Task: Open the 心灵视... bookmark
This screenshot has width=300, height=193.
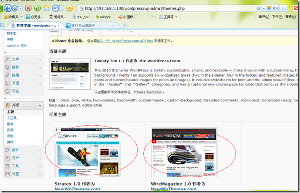Action: tap(35, 17)
